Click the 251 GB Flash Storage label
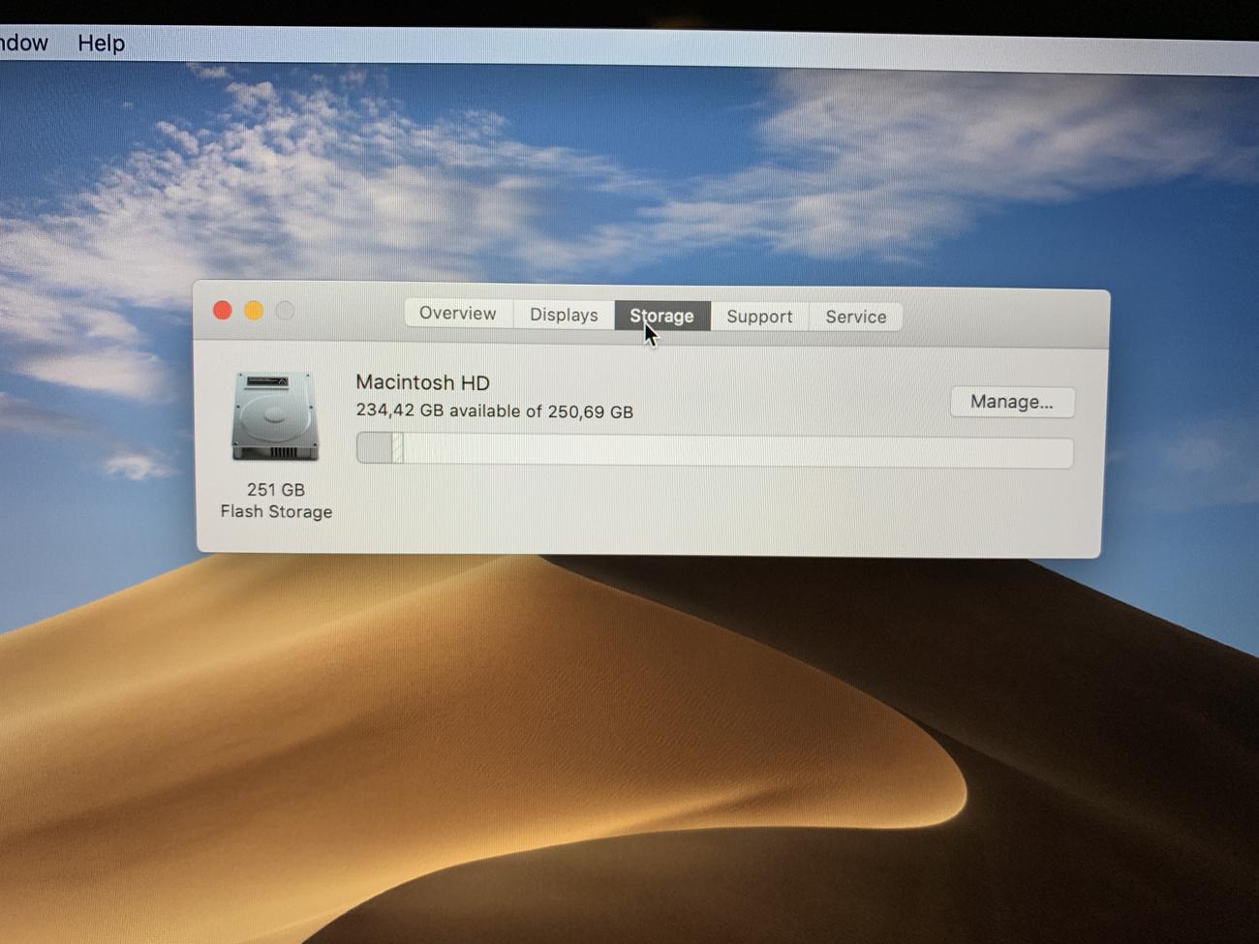The height and width of the screenshot is (944, 1259). point(276,501)
